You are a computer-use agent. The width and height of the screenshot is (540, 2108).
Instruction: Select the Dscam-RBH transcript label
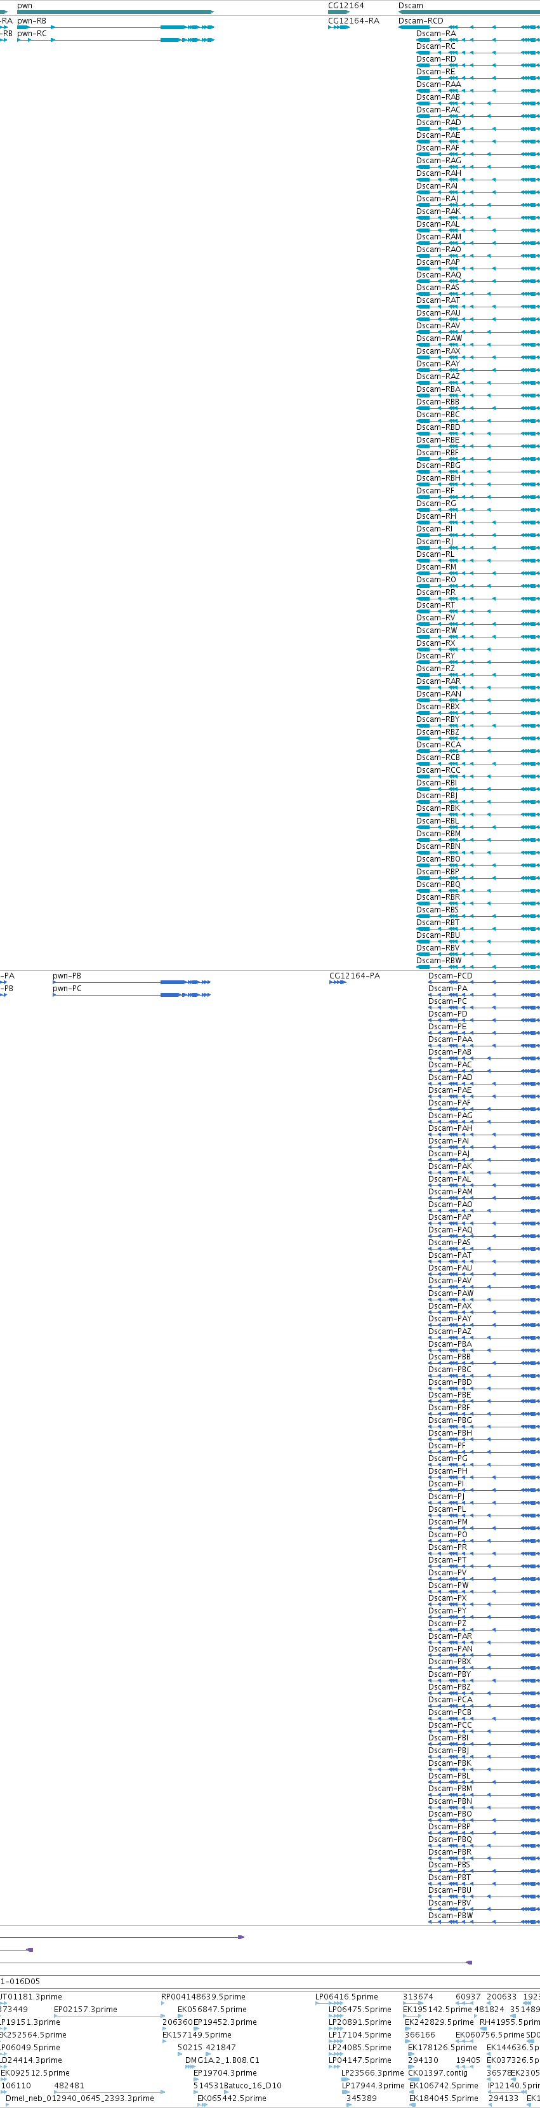(438, 478)
